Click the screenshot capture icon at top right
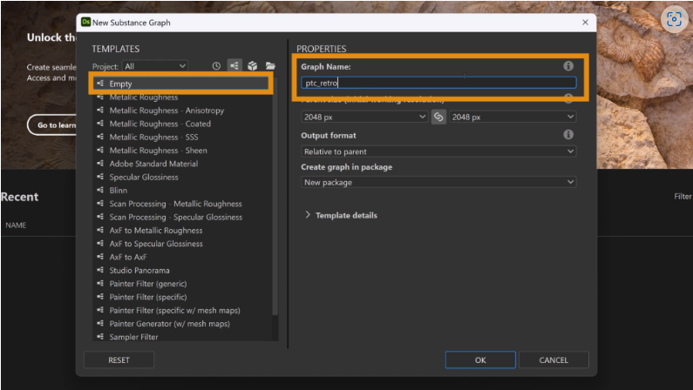Viewport: 693px width, 390px height. coord(674,19)
